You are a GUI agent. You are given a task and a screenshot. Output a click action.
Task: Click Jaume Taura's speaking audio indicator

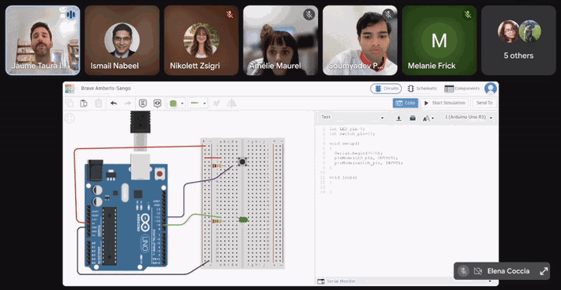pyautogui.click(x=71, y=15)
